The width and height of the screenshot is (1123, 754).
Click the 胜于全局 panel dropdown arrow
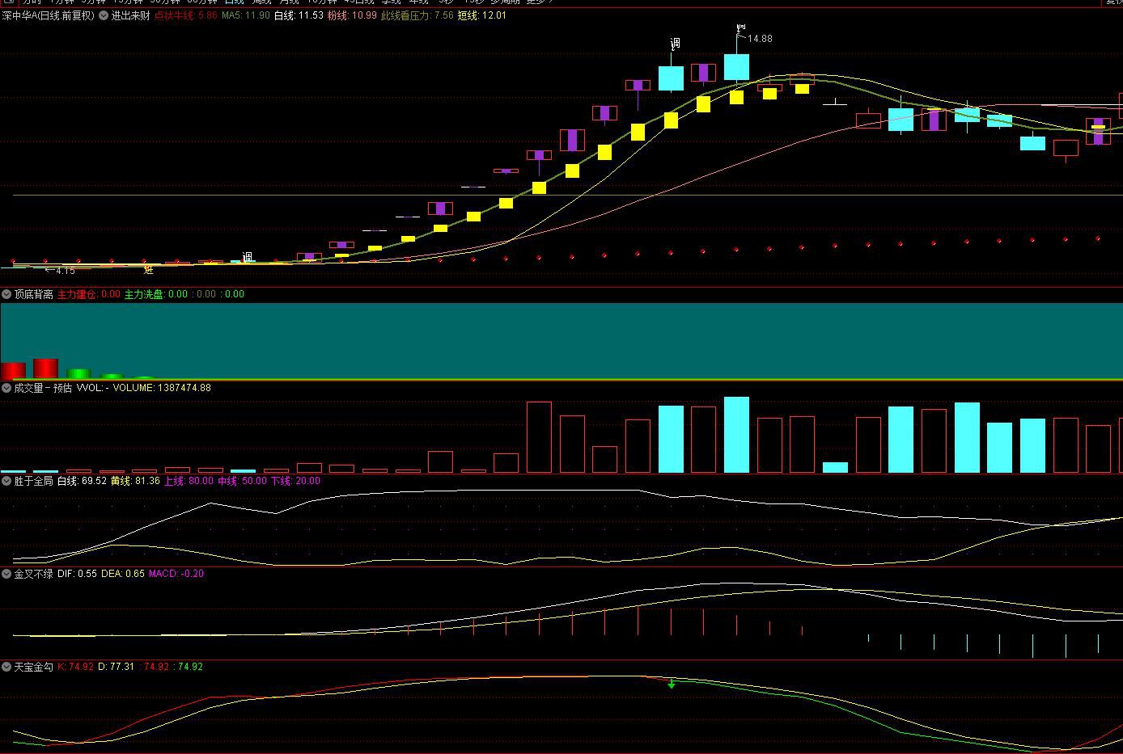point(6,481)
